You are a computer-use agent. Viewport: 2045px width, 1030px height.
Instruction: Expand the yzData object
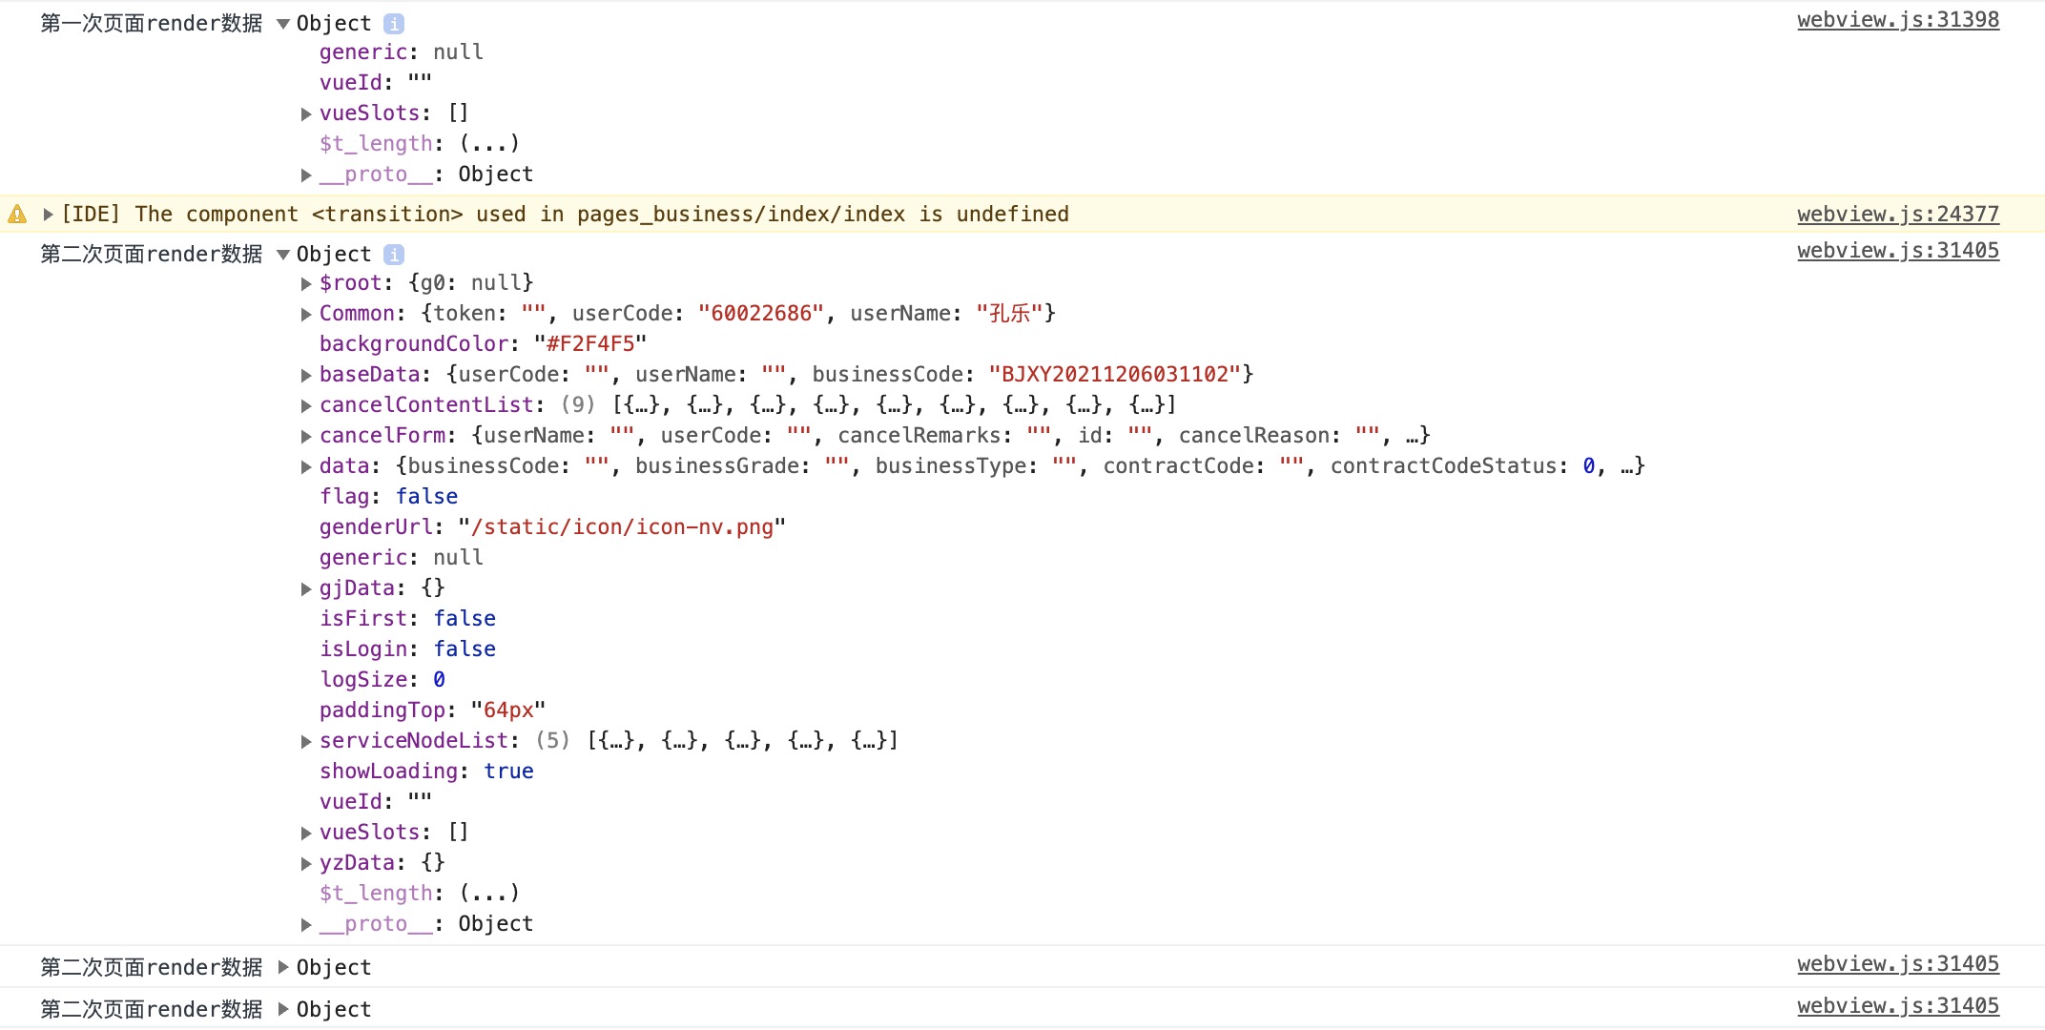(x=306, y=864)
